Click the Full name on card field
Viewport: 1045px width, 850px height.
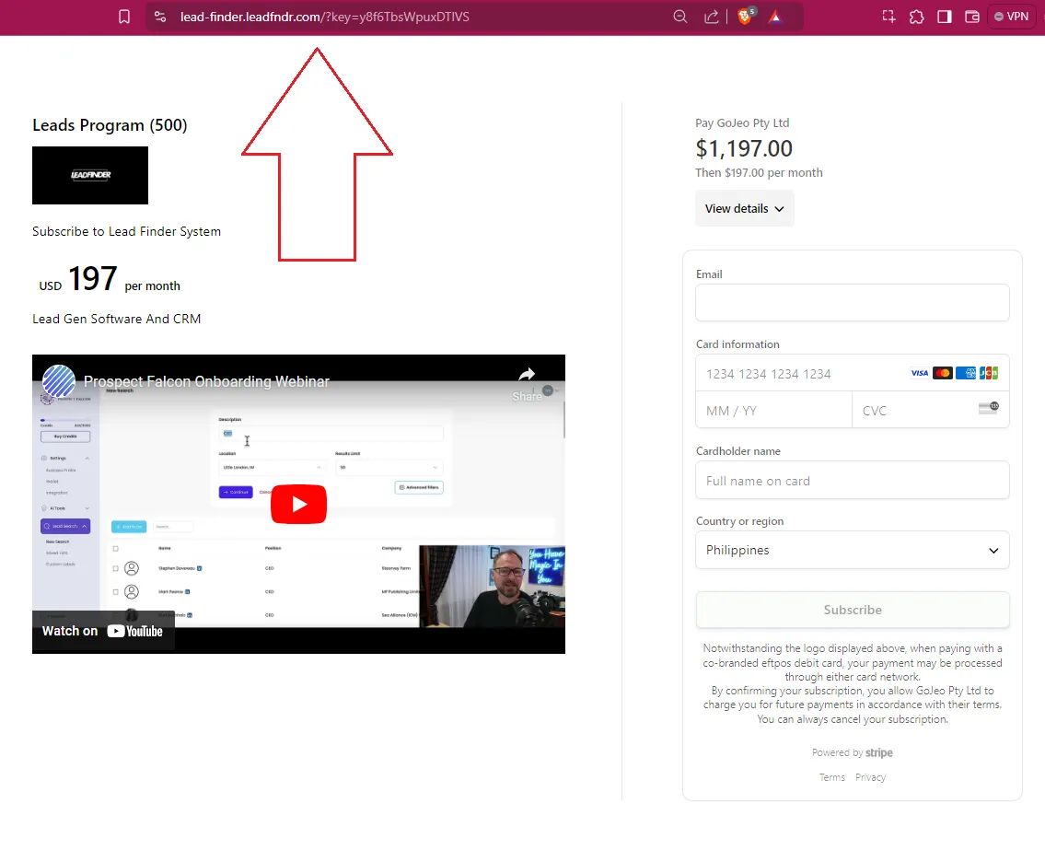click(x=852, y=481)
